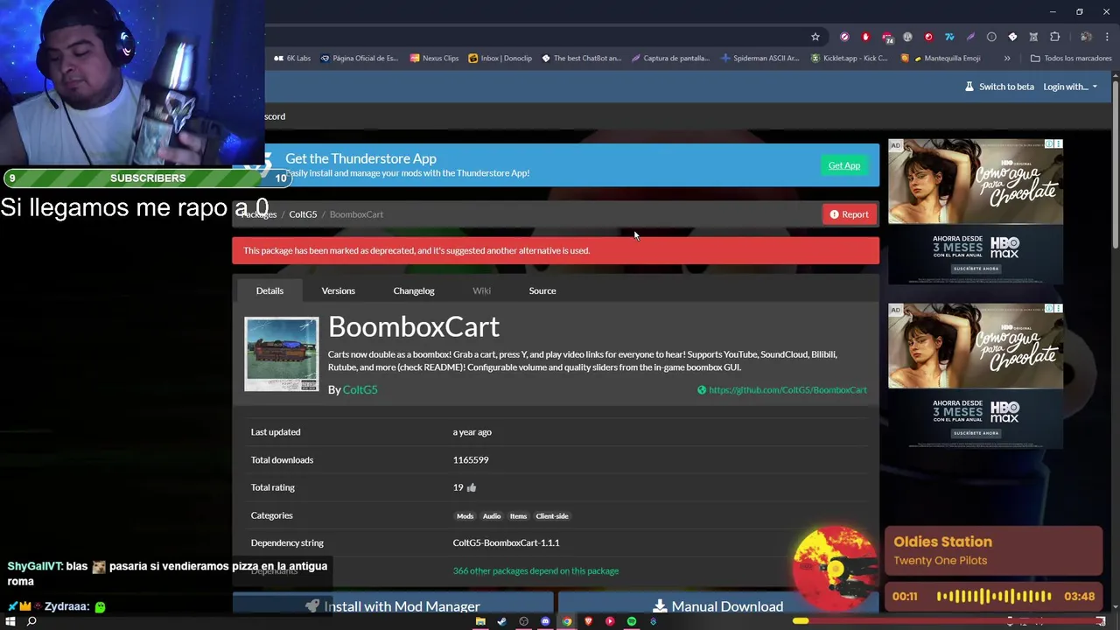Switch to the Versions tab
Screen dimensions: 1120x630
(338, 290)
